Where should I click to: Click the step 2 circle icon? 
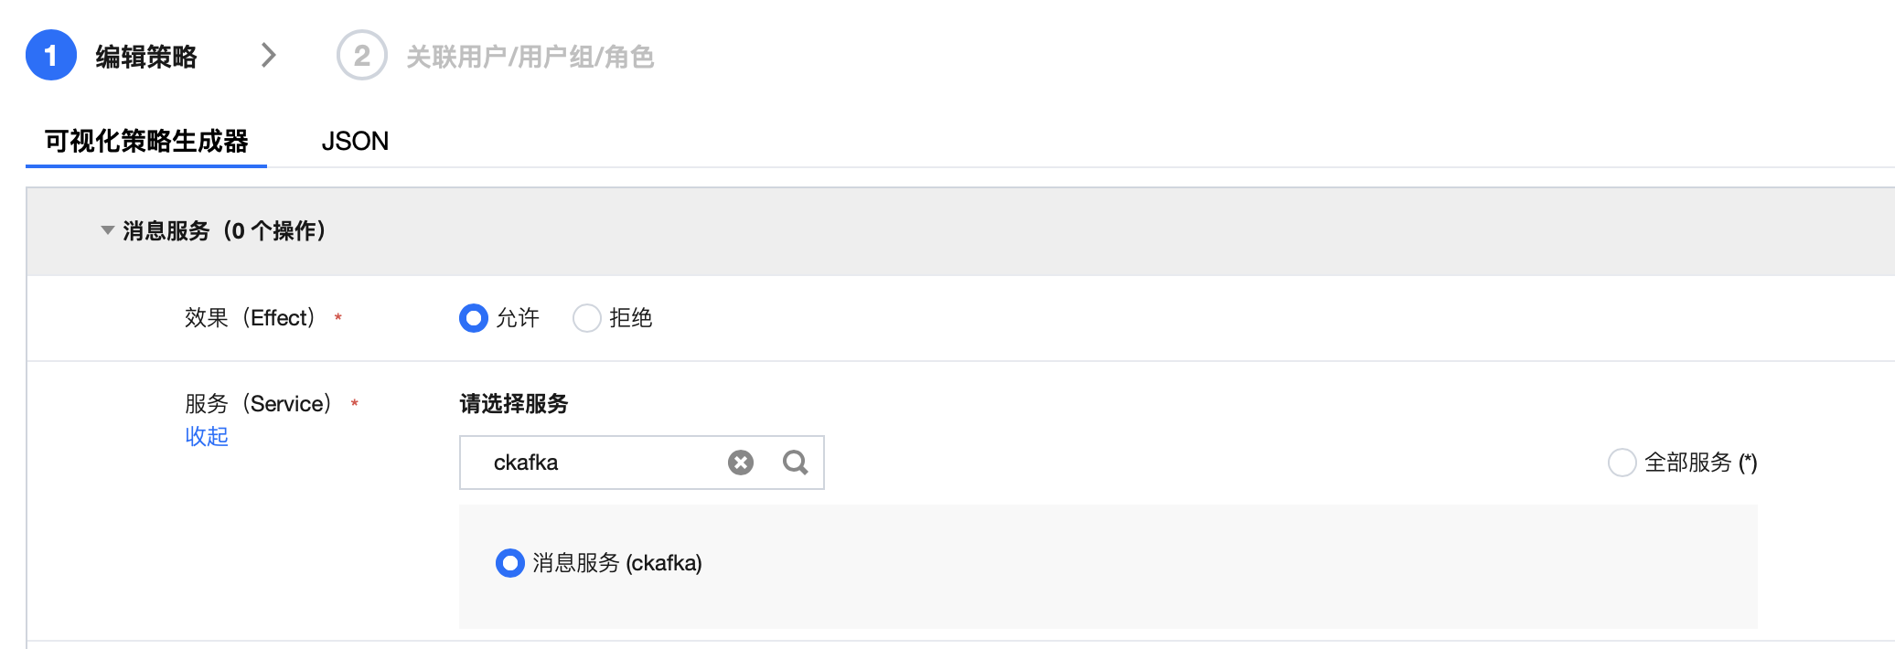coord(361,56)
